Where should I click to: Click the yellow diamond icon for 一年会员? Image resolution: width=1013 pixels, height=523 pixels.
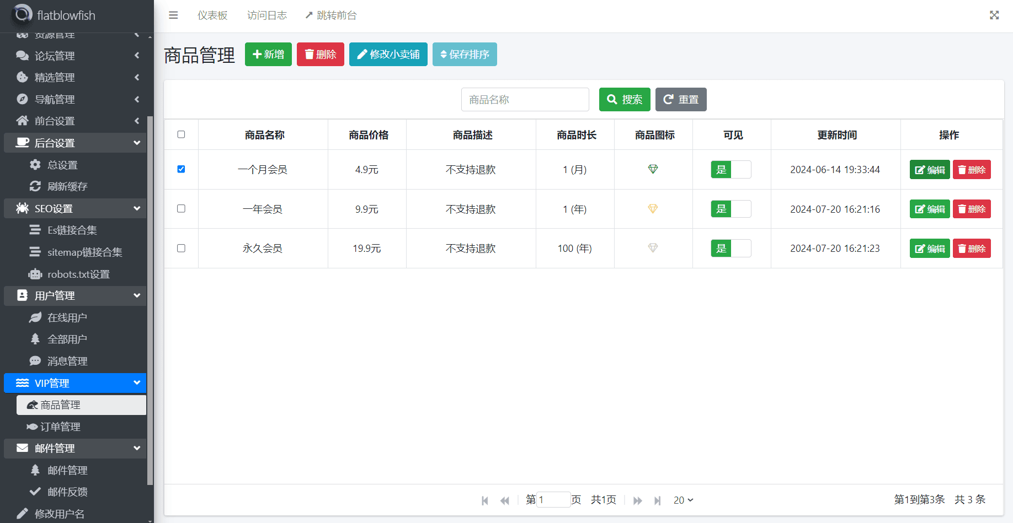[x=653, y=209]
